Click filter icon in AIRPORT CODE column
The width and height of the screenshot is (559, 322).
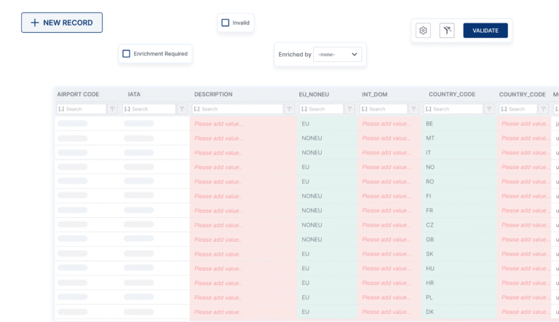[112, 109]
